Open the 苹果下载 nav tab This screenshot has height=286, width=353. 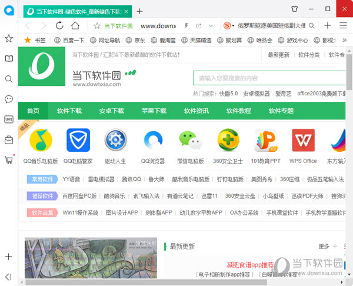pyautogui.click(x=154, y=111)
